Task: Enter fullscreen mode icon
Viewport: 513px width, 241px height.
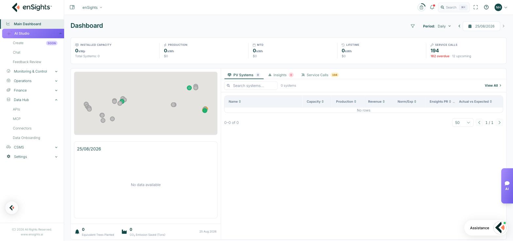Action: [476, 7]
